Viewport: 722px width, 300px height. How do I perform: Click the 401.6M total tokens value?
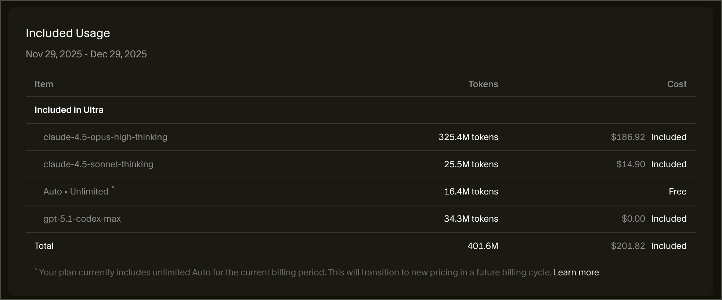click(483, 246)
